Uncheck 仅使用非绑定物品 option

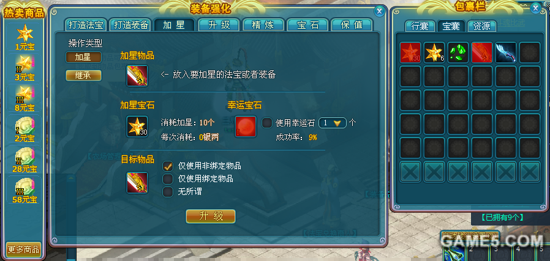click(168, 166)
